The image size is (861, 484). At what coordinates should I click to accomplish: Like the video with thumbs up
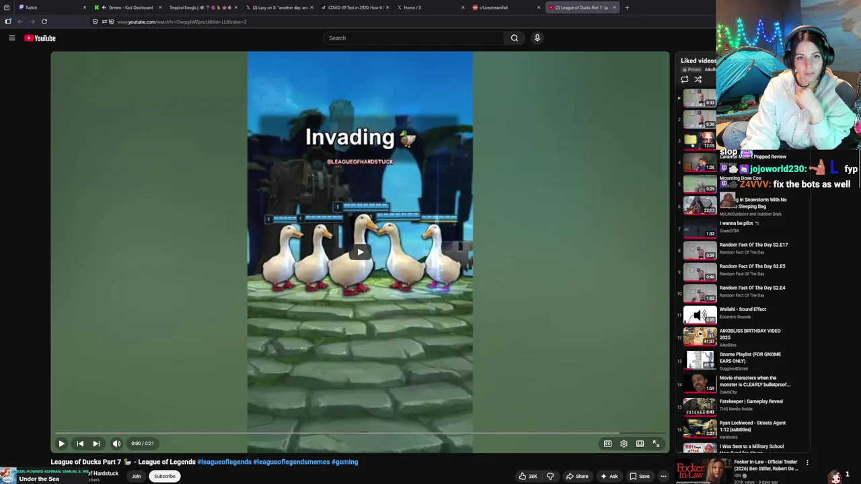click(528, 476)
